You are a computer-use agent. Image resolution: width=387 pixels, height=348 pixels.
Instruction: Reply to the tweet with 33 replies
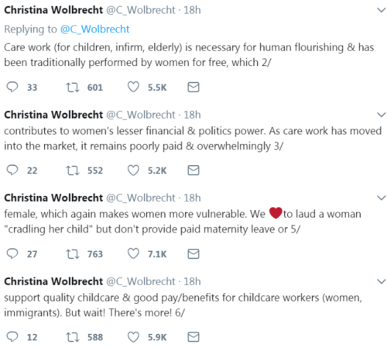point(12,87)
